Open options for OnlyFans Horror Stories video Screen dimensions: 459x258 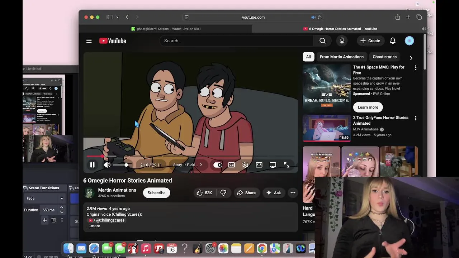click(x=416, y=118)
